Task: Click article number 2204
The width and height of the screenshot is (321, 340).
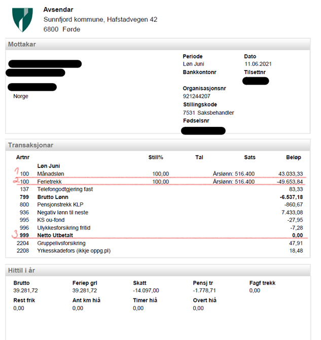Action: [x=23, y=243]
